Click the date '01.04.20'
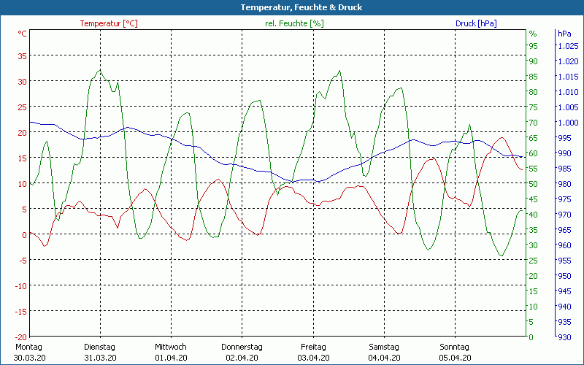The height and width of the screenshot is (365, 584). tap(171, 358)
